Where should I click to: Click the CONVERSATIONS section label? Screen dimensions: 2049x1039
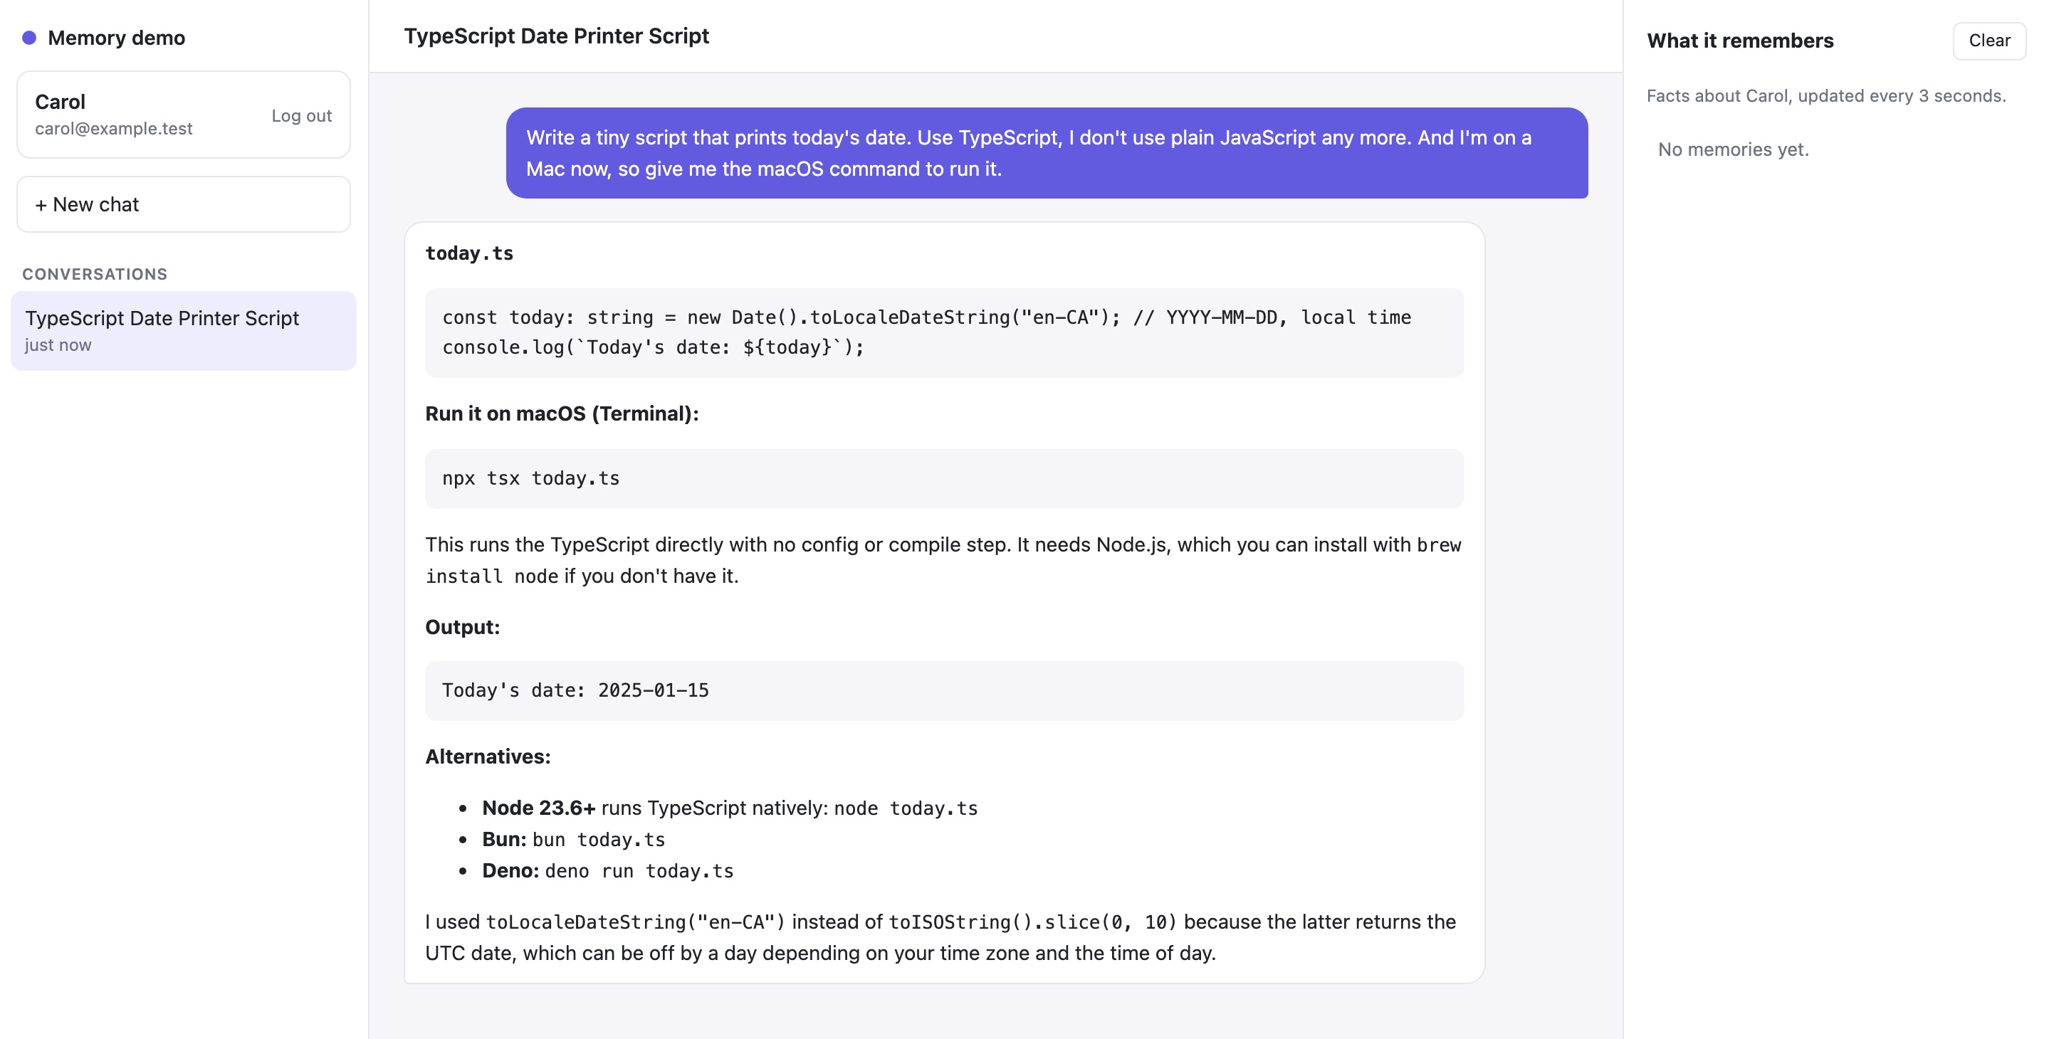pos(95,274)
